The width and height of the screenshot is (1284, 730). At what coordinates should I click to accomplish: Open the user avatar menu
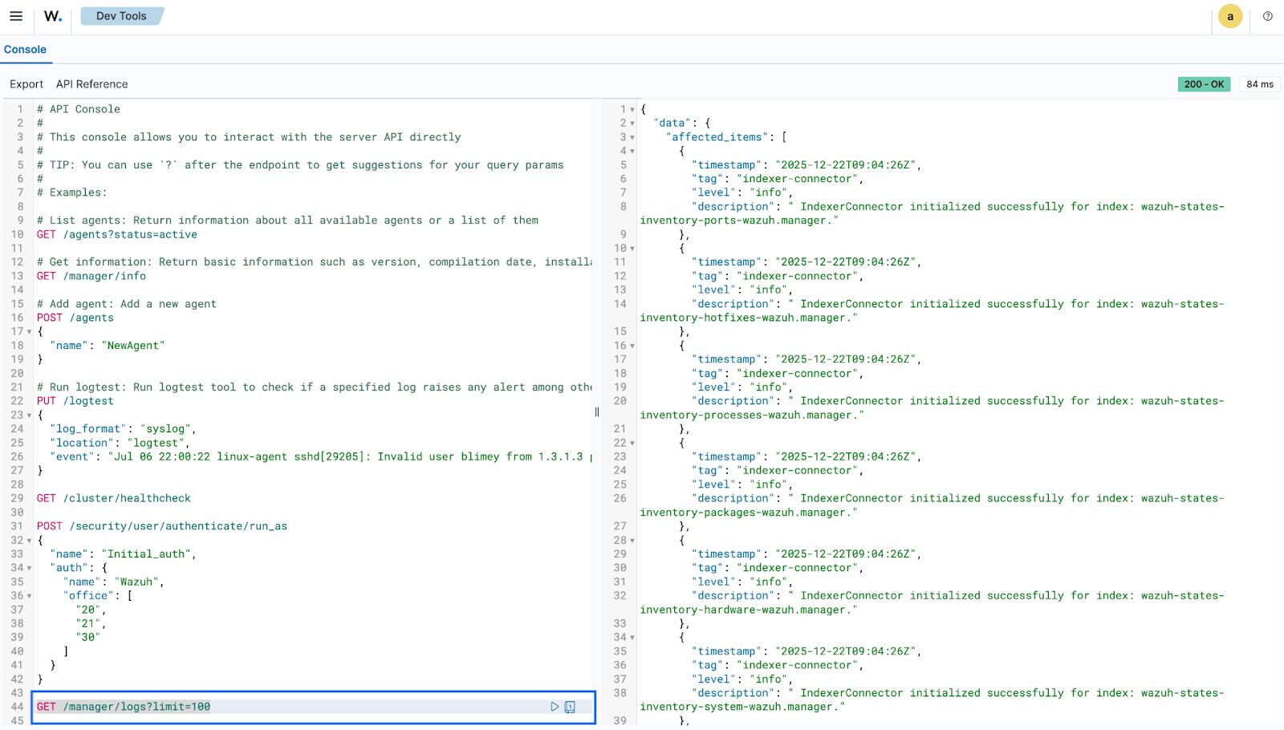tap(1230, 16)
